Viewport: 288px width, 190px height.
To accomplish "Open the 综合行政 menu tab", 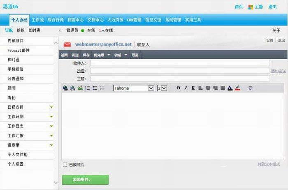I will 56,20.
